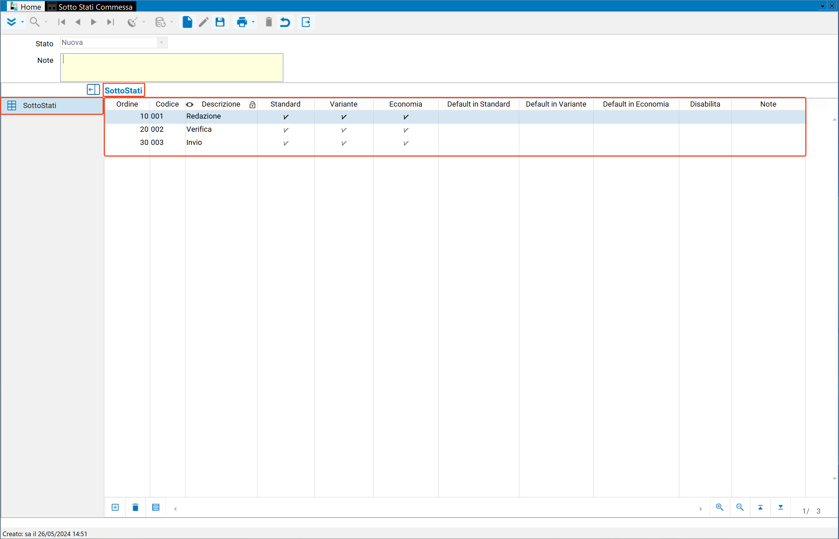This screenshot has width=839, height=539.
Task: Click the Ordine column header
Action: tap(127, 104)
